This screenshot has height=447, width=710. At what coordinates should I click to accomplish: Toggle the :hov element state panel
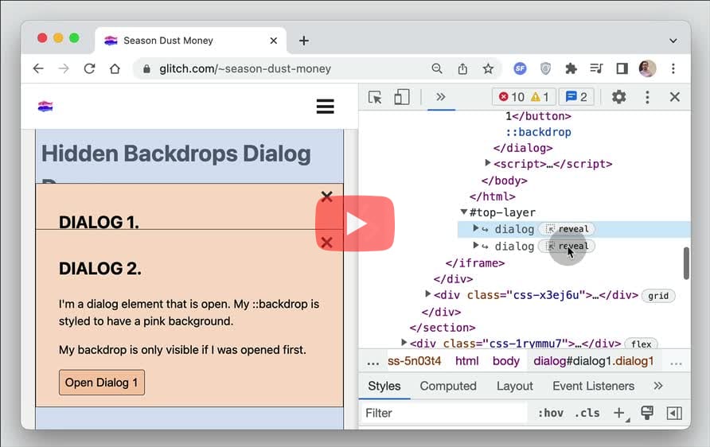pyautogui.click(x=551, y=413)
